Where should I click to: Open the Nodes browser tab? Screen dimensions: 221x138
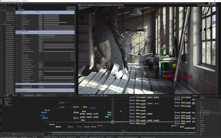tap(202, 98)
